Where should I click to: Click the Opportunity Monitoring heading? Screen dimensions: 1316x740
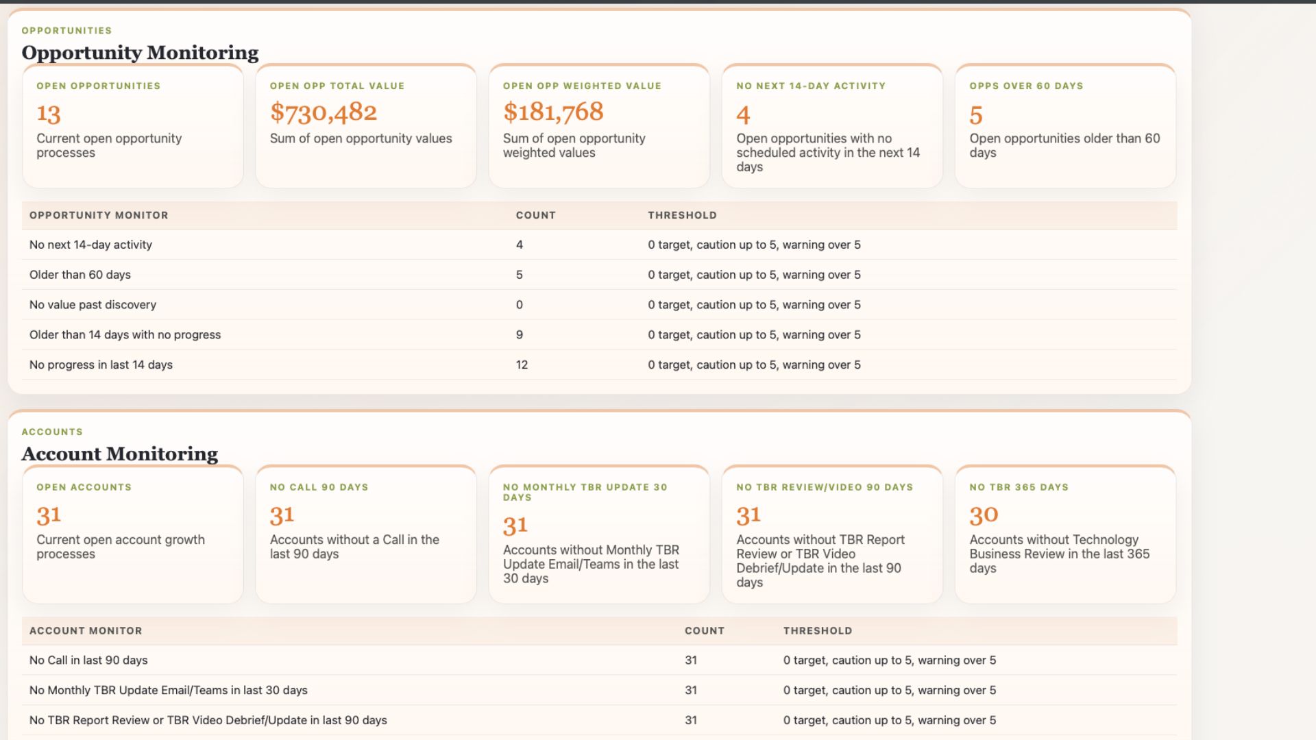pos(140,53)
